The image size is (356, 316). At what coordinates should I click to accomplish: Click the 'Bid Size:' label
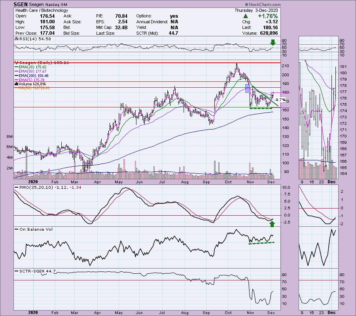tap(72, 33)
